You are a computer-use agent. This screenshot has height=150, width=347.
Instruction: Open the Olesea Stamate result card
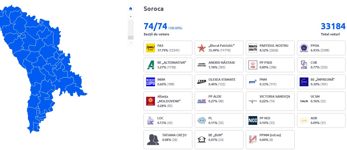[x=219, y=82]
